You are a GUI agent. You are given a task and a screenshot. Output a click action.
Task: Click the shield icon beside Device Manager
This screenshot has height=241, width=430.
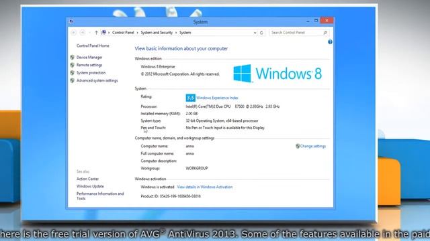[x=72, y=57]
